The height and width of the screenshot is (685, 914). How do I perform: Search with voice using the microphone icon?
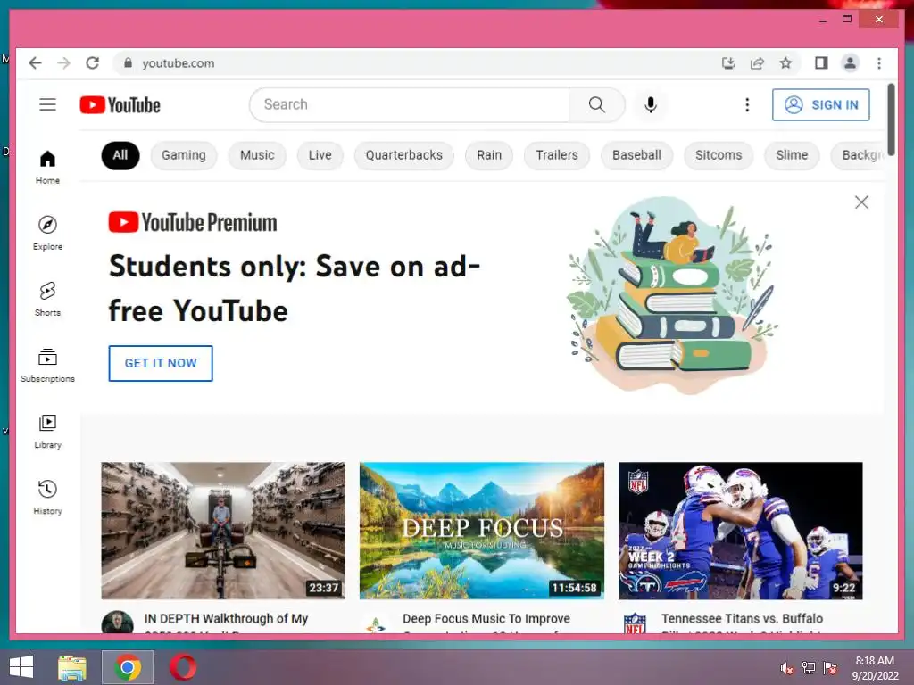coord(651,105)
